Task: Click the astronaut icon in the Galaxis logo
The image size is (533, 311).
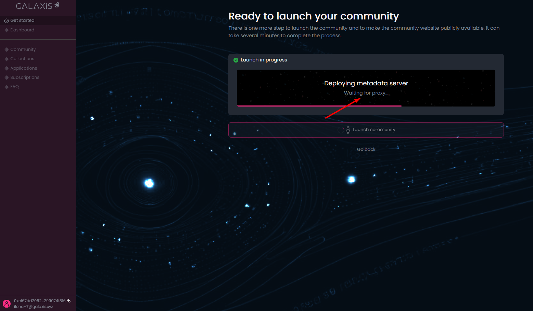Action: click(x=57, y=5)
